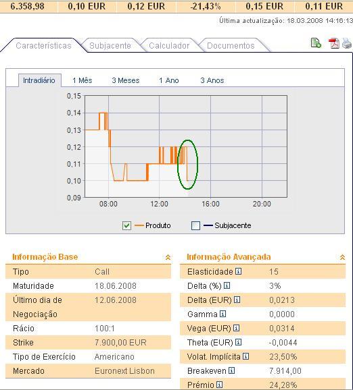The image size is (353, 390).
Task: Click the Volat. Implícita value 23,50%
Action: (x=283, y=357)
